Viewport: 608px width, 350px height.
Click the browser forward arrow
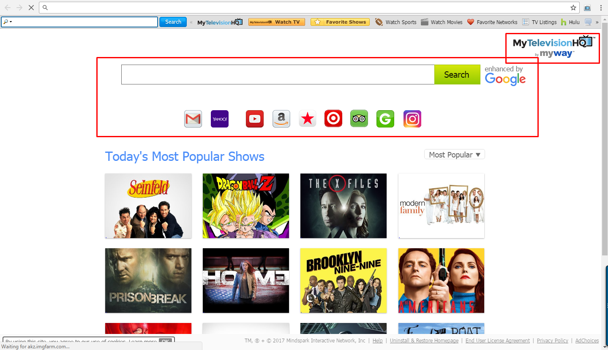(x=19, y=8)
